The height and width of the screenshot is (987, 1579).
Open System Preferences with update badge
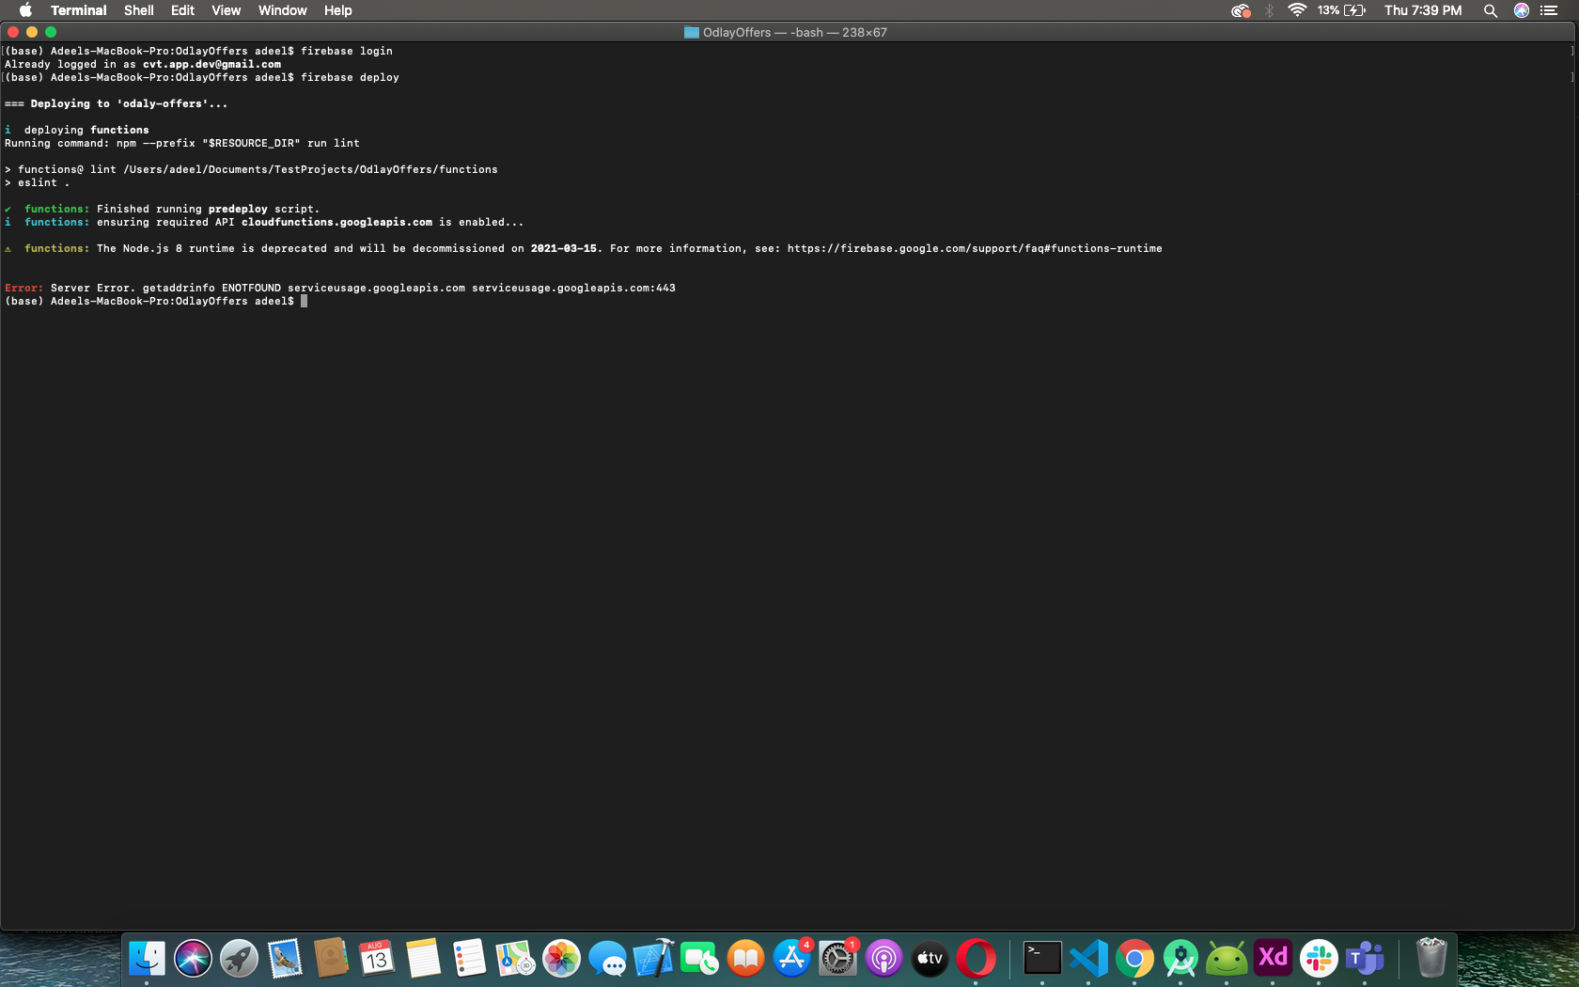click(837, 959)
